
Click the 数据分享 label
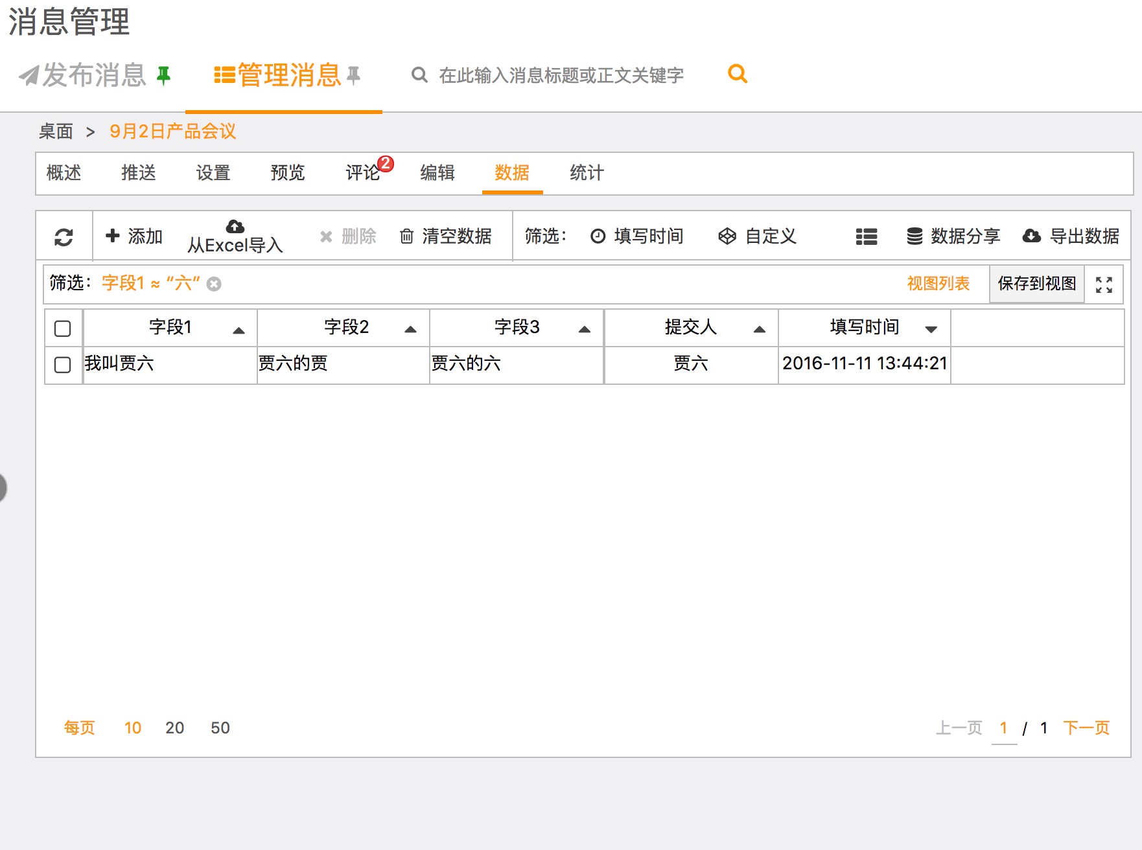(x=966, y=236)
